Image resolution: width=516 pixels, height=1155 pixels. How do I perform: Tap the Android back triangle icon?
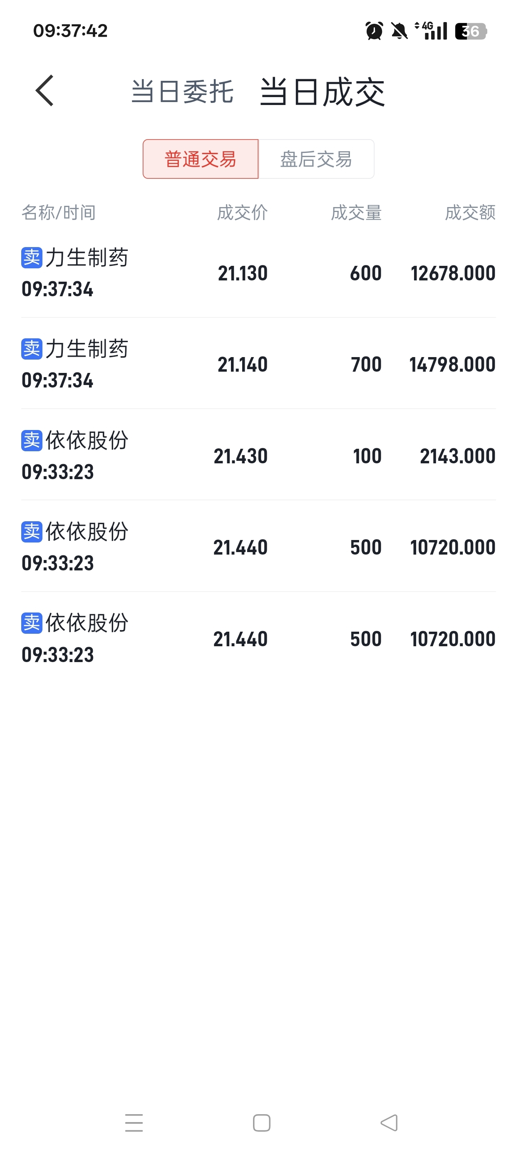point(389,1123)
